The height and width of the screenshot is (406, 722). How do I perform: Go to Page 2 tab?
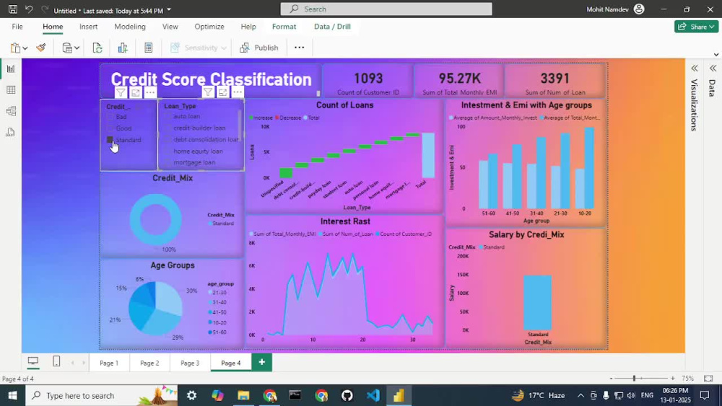click(x=149, y=363)
